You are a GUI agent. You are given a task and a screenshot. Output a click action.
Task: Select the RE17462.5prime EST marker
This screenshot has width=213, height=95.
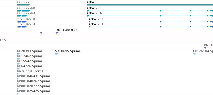19,59
